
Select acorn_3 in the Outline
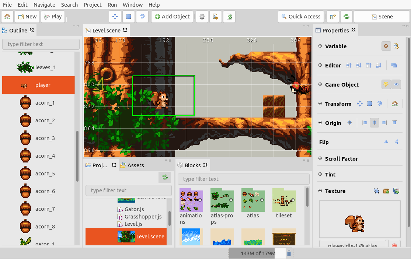(x=39, y=138)
